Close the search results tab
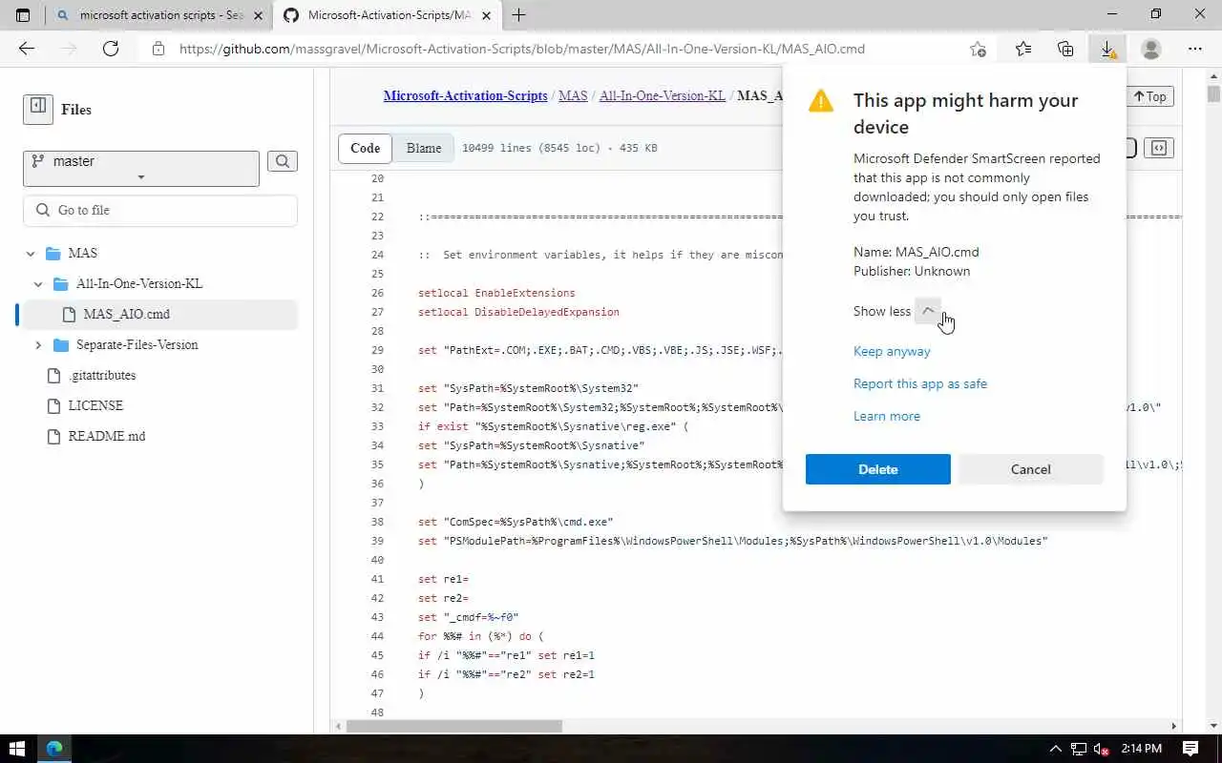Image resolution: width=1222 pixels, height=763 pixels. pyautogui.click(x=257, y=15)
